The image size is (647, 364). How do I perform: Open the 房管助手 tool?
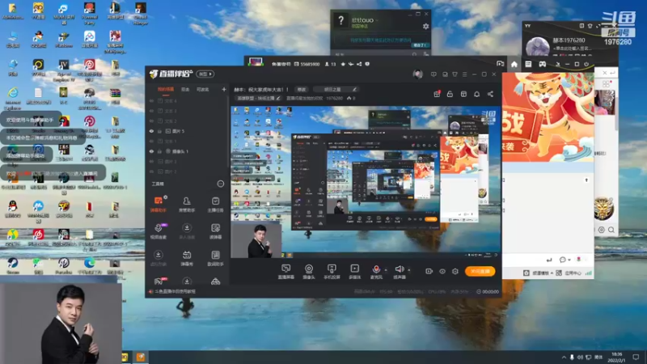(x=187, y=205)
